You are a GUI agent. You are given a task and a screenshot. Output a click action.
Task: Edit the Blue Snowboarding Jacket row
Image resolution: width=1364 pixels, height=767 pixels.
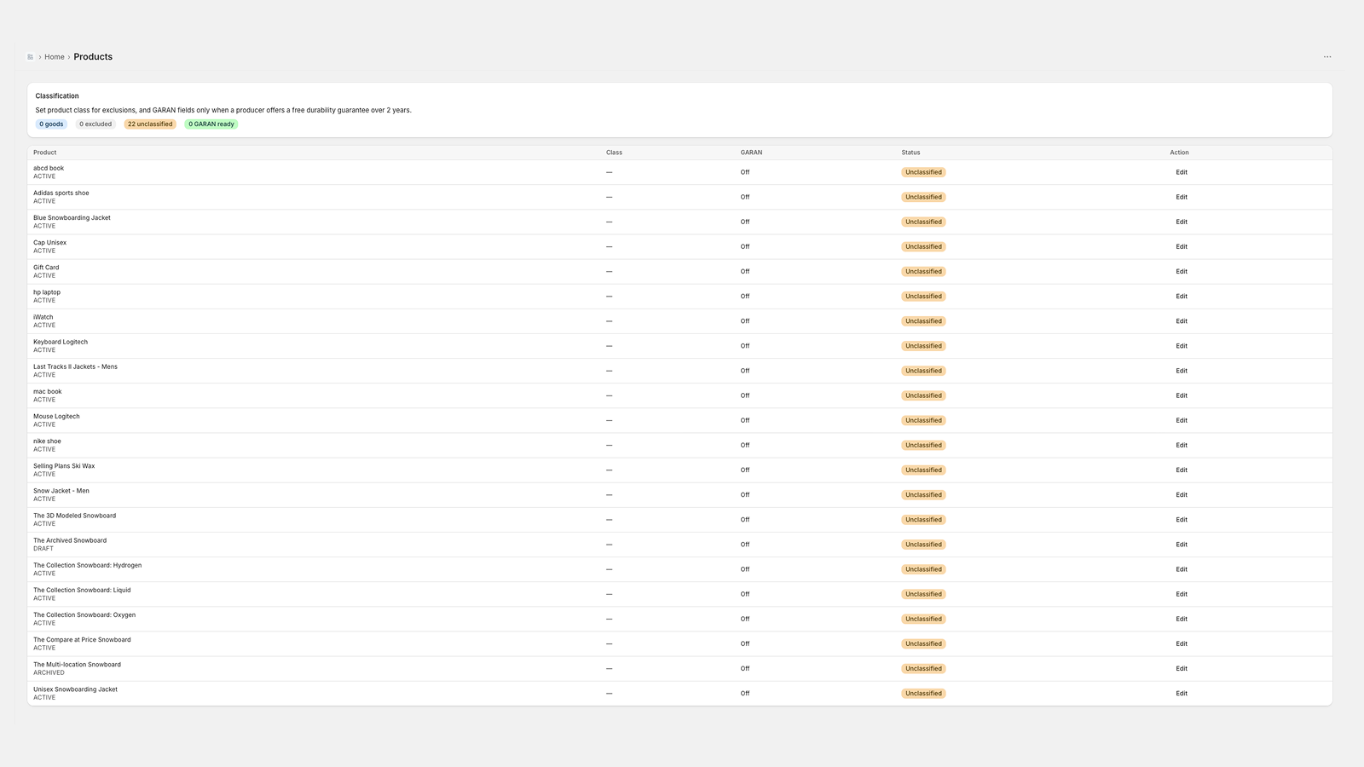[x=1182, y=222]
